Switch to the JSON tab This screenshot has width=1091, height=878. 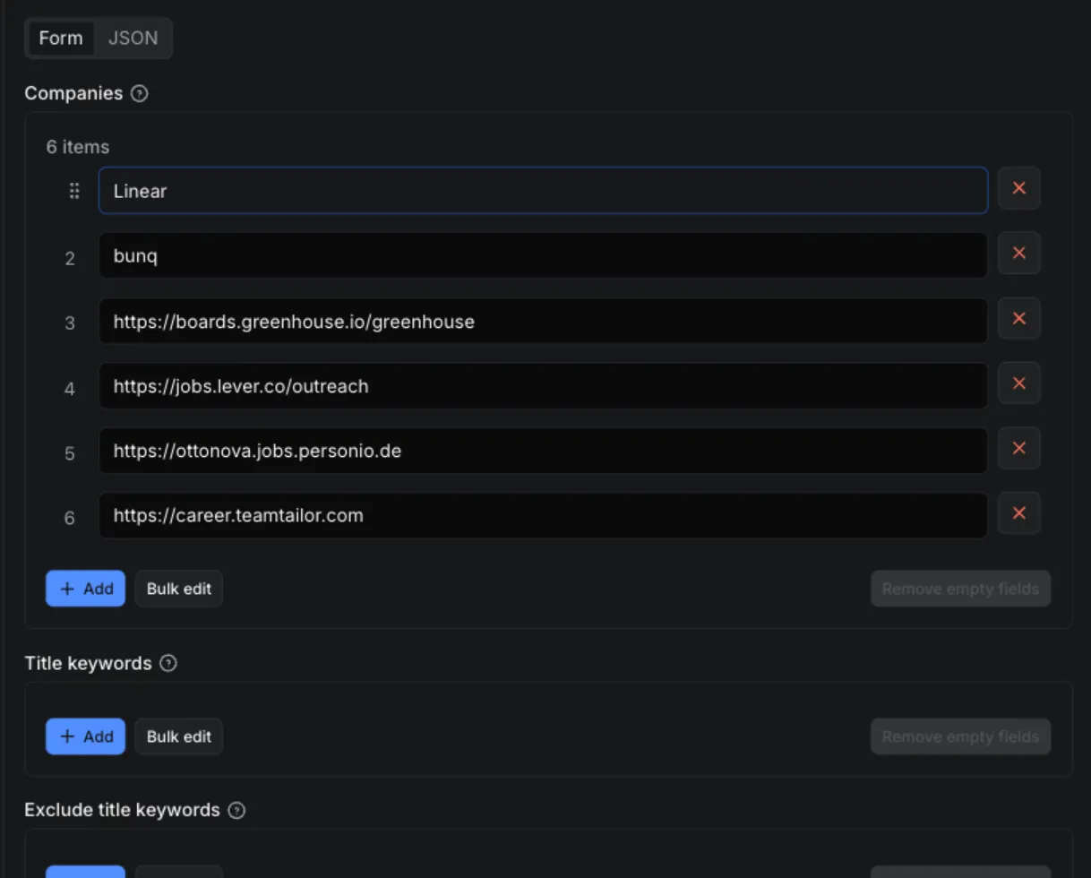coord(133,38)
